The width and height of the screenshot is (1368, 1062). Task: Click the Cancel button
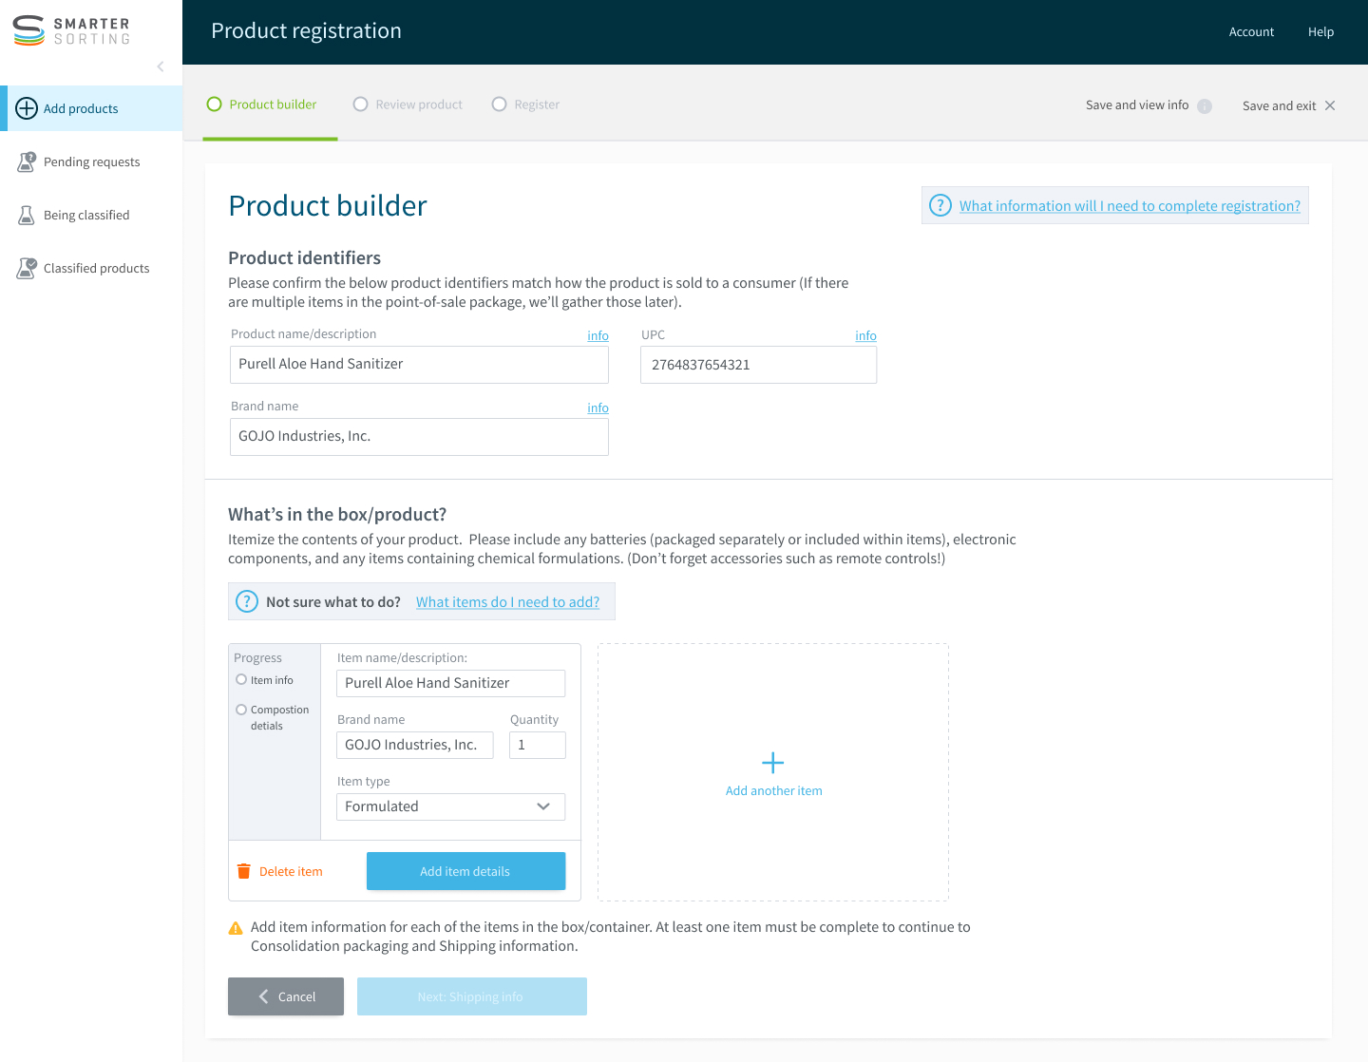coord(286,996)
